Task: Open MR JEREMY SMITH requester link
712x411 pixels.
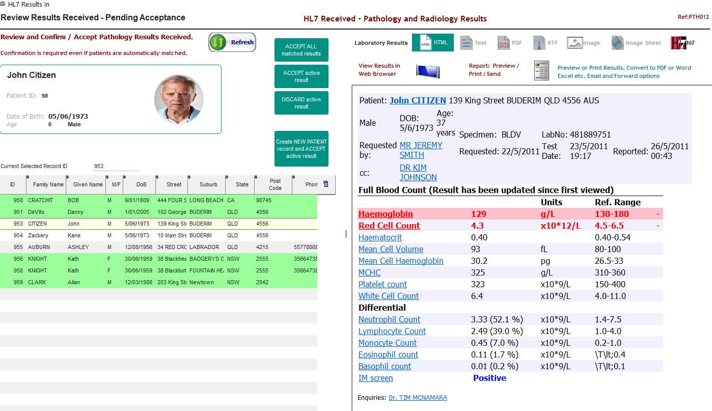Action: click(421, 150)
